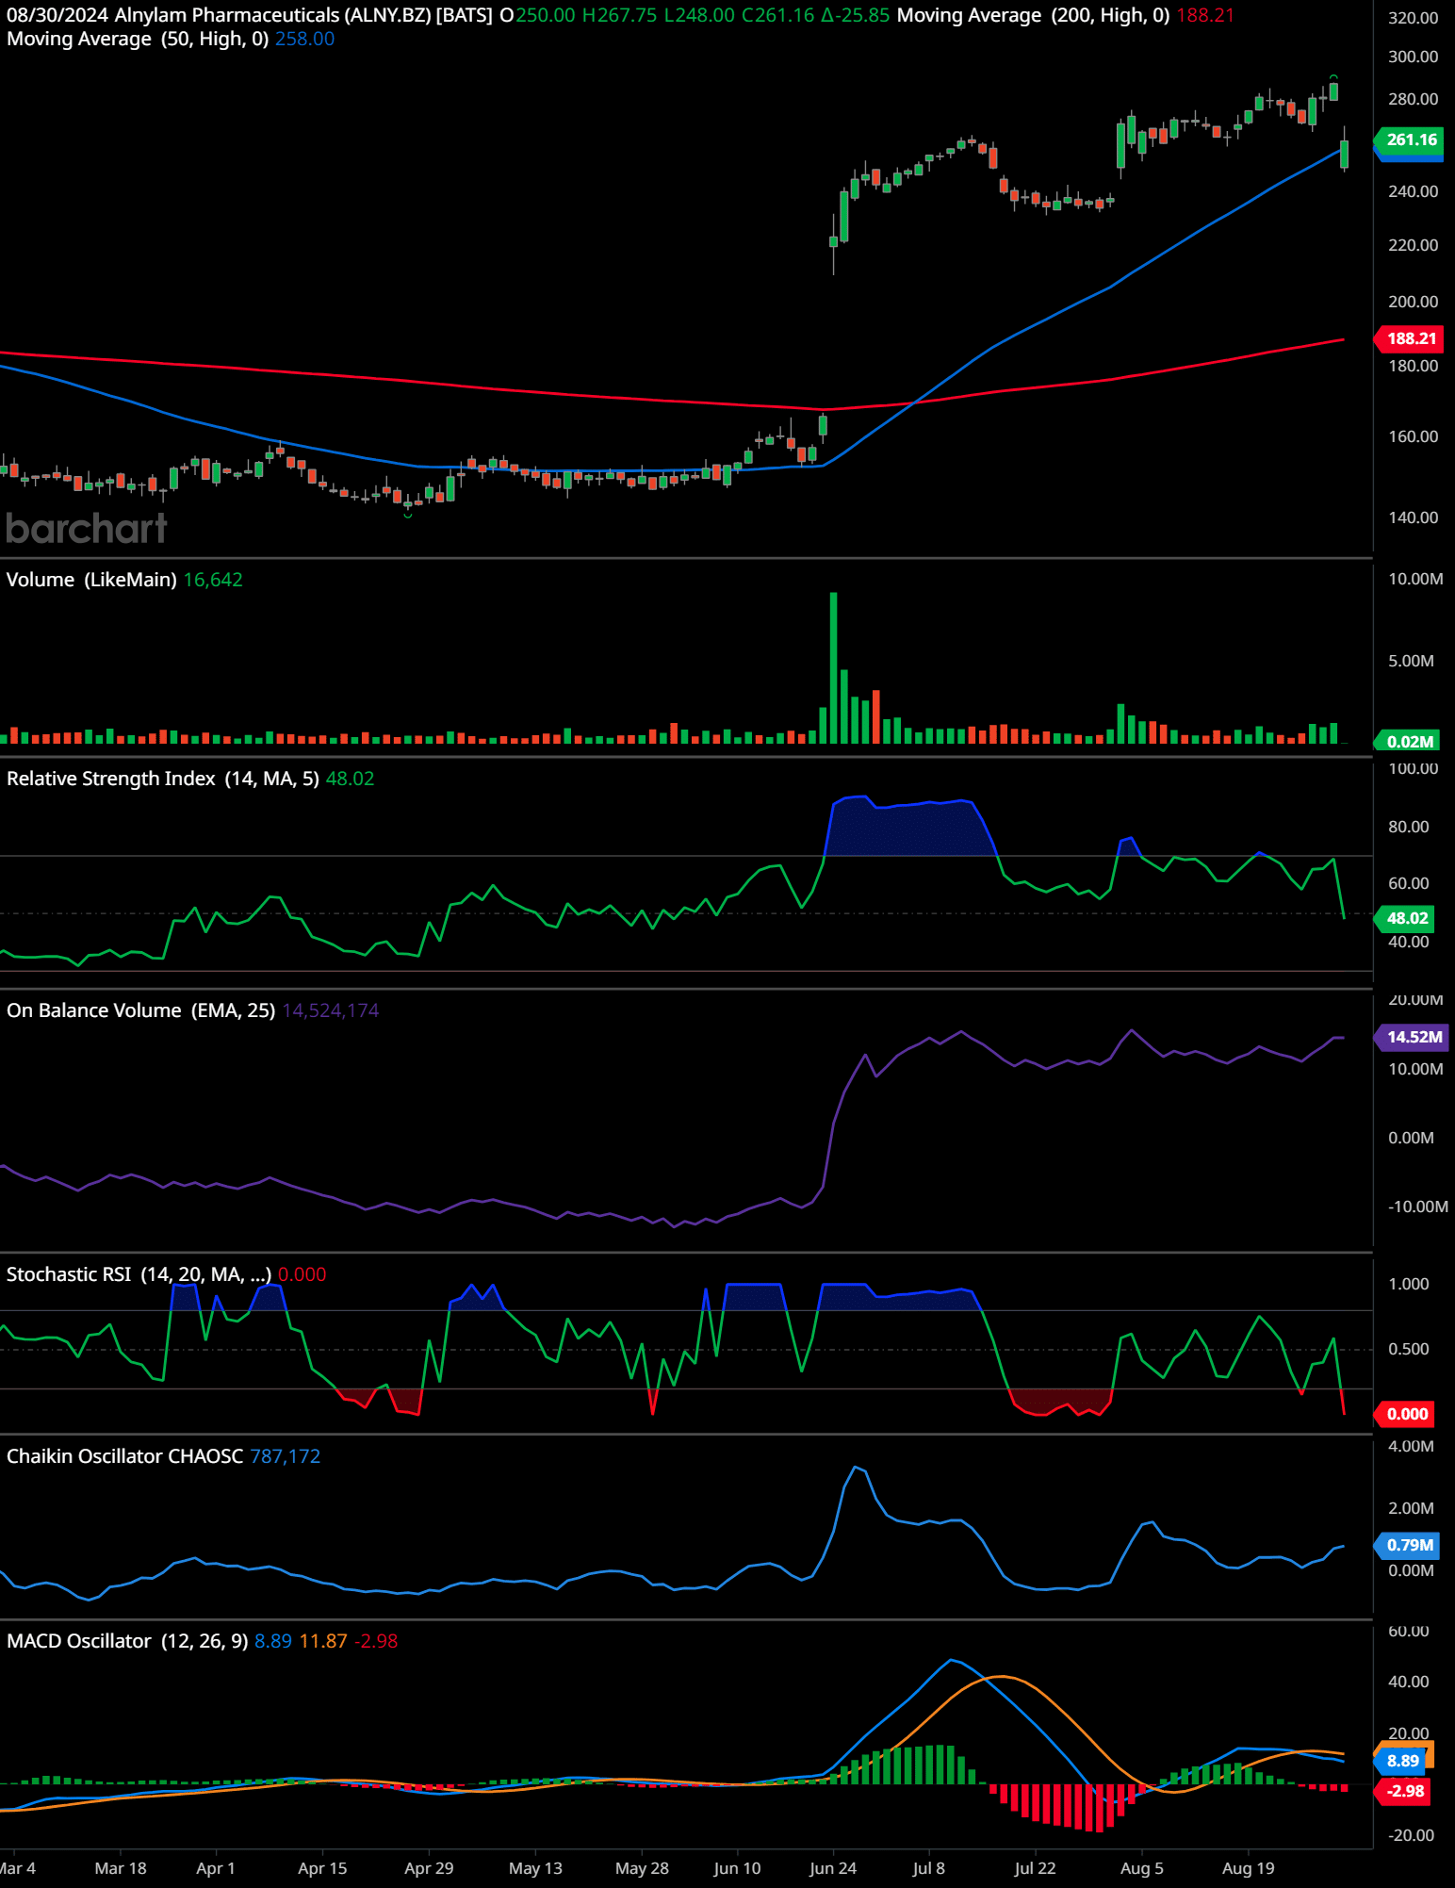Click the Stochastic RSI (14, 20, MA, ...) label

click(139, 1274)
